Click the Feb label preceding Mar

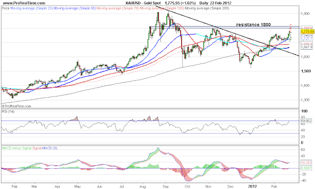pyautogui.click(x=14, y=187)
